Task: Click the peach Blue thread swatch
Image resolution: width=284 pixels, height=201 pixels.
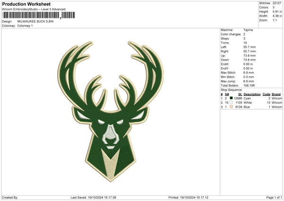Action: tap(231, 107)
